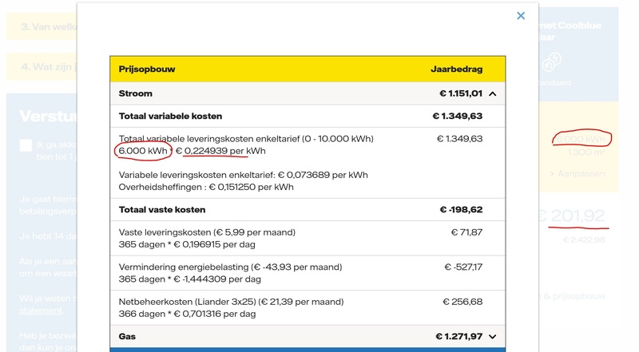Click the Stroom row header
Screen dimensions: 639x352
(136, 93)
